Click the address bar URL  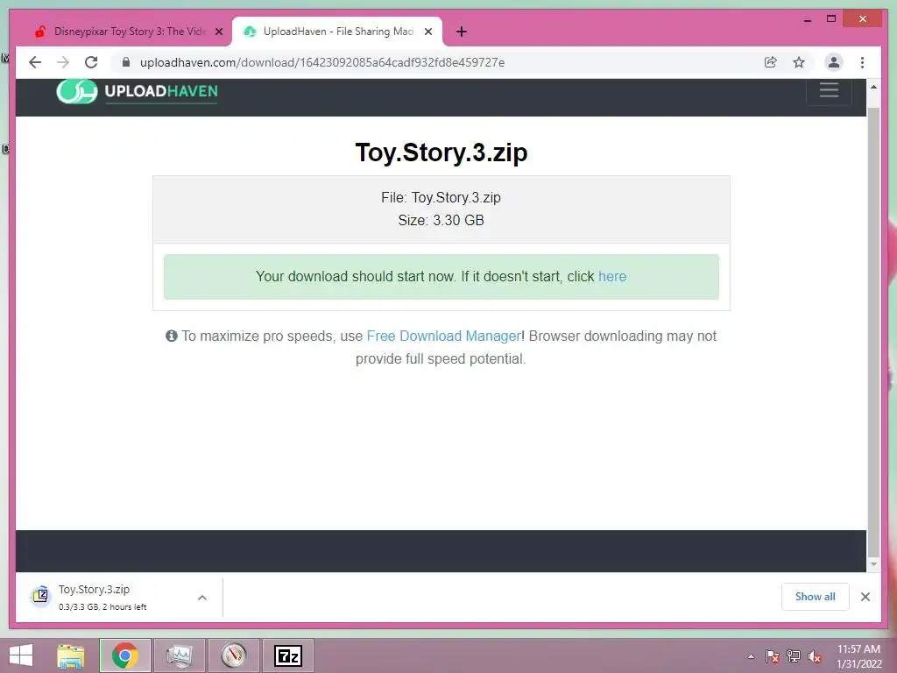322,62
